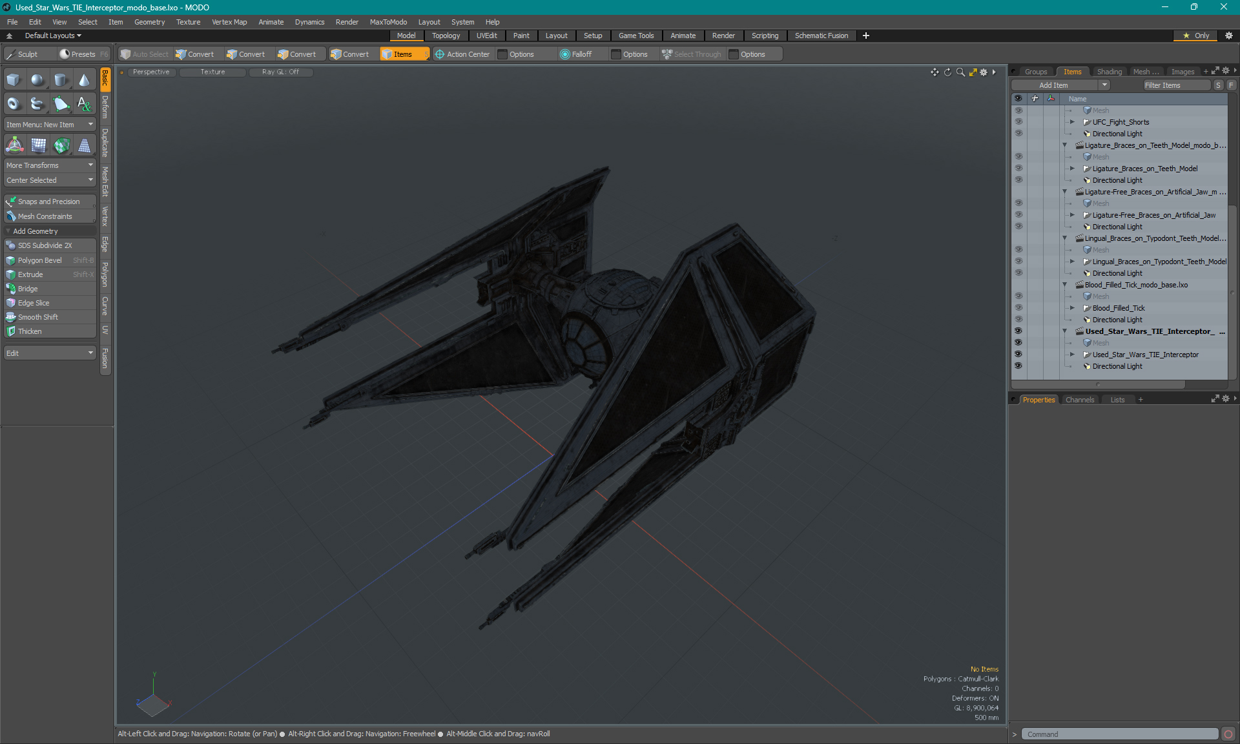Screen dimensions: 1240x744
Task: Collapse the Ligature_Braces_on_Teeth_Model_modo scene
Action: pyautogui.click(x=1065, y=145)
